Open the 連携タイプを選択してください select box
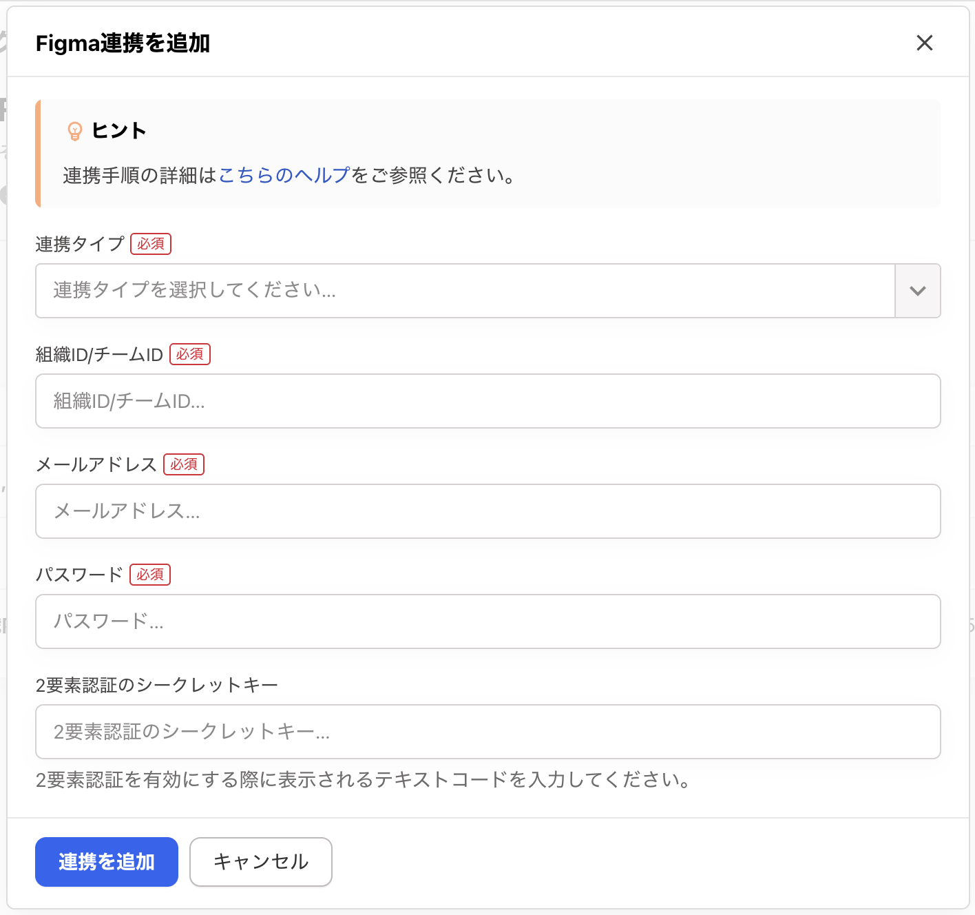The height and width of the screenshot is (915, 975). pos(465,291)
